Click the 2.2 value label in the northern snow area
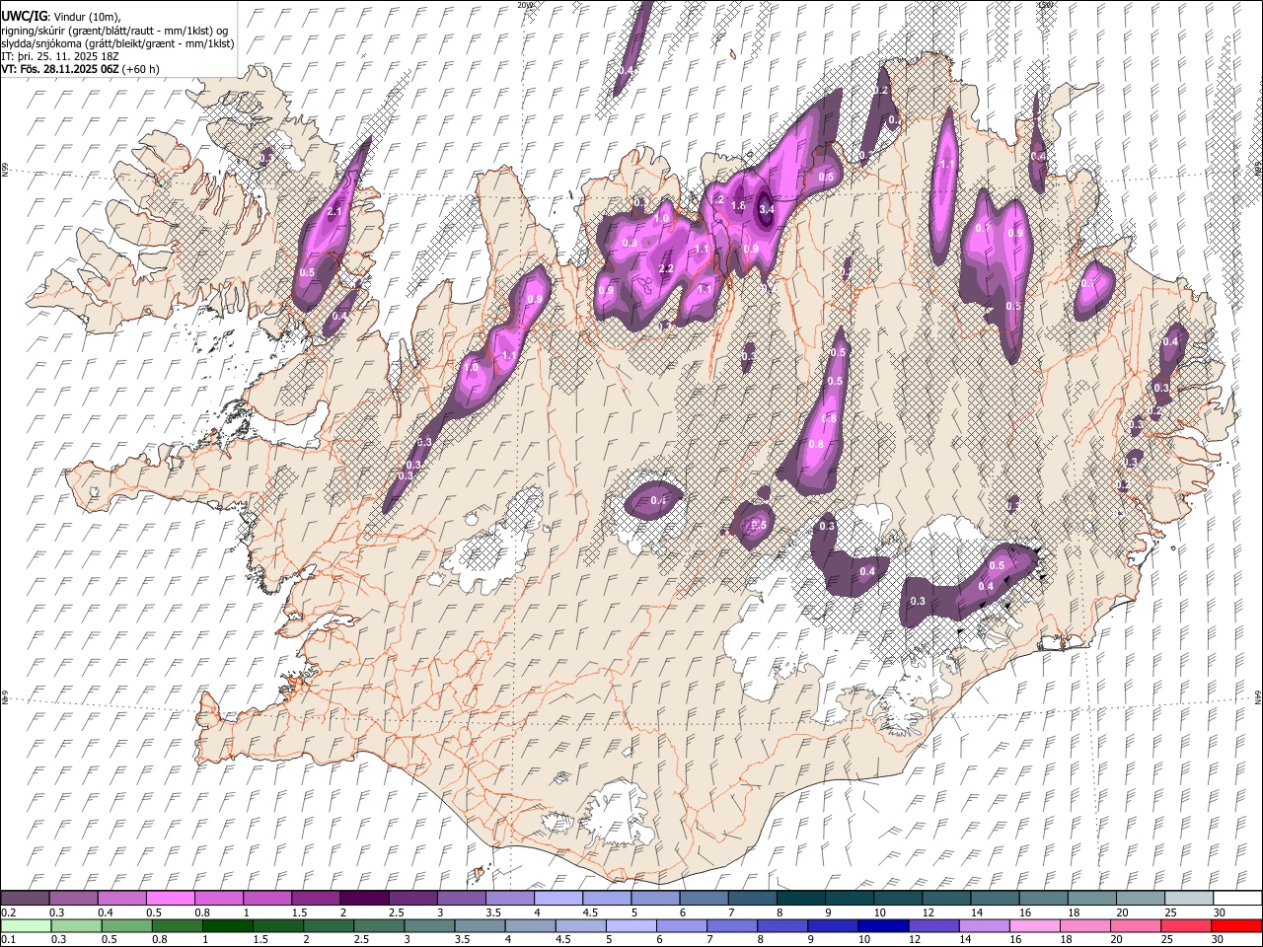1263x947 pixels. coord(665,269)
